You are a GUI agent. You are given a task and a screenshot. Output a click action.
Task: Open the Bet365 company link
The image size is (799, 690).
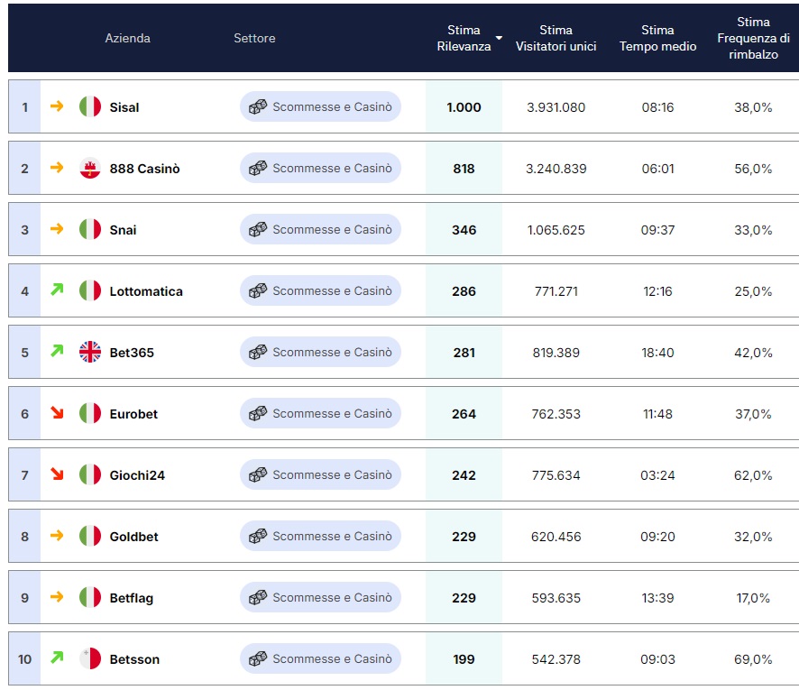tap(132, 353)
